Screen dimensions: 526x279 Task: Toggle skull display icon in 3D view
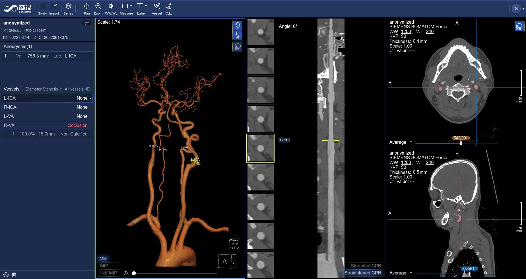[238, 47]
